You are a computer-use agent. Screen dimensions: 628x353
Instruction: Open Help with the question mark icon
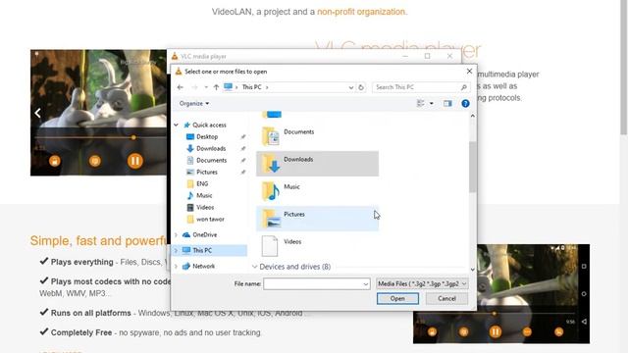pyautogui.click(x=465, y=104)
